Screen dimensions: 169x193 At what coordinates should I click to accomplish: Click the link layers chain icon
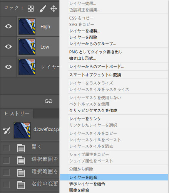coord(49,101)
